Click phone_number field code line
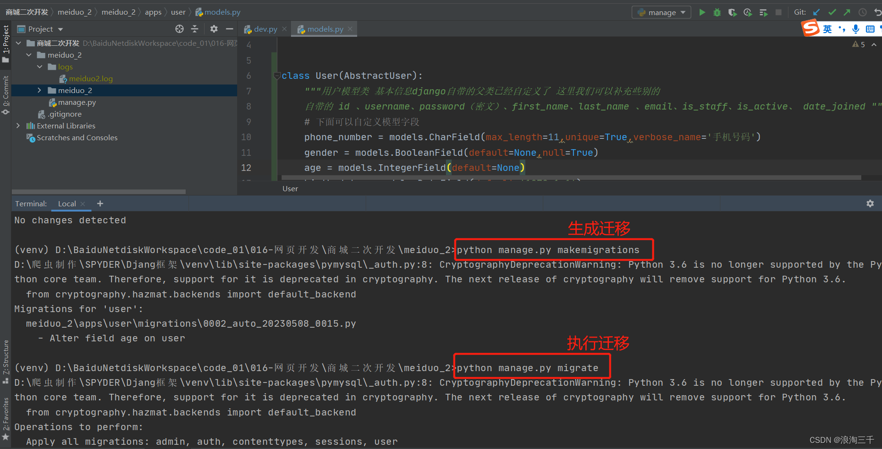This screenshot has height=449, width=882. tap(532, 137)
